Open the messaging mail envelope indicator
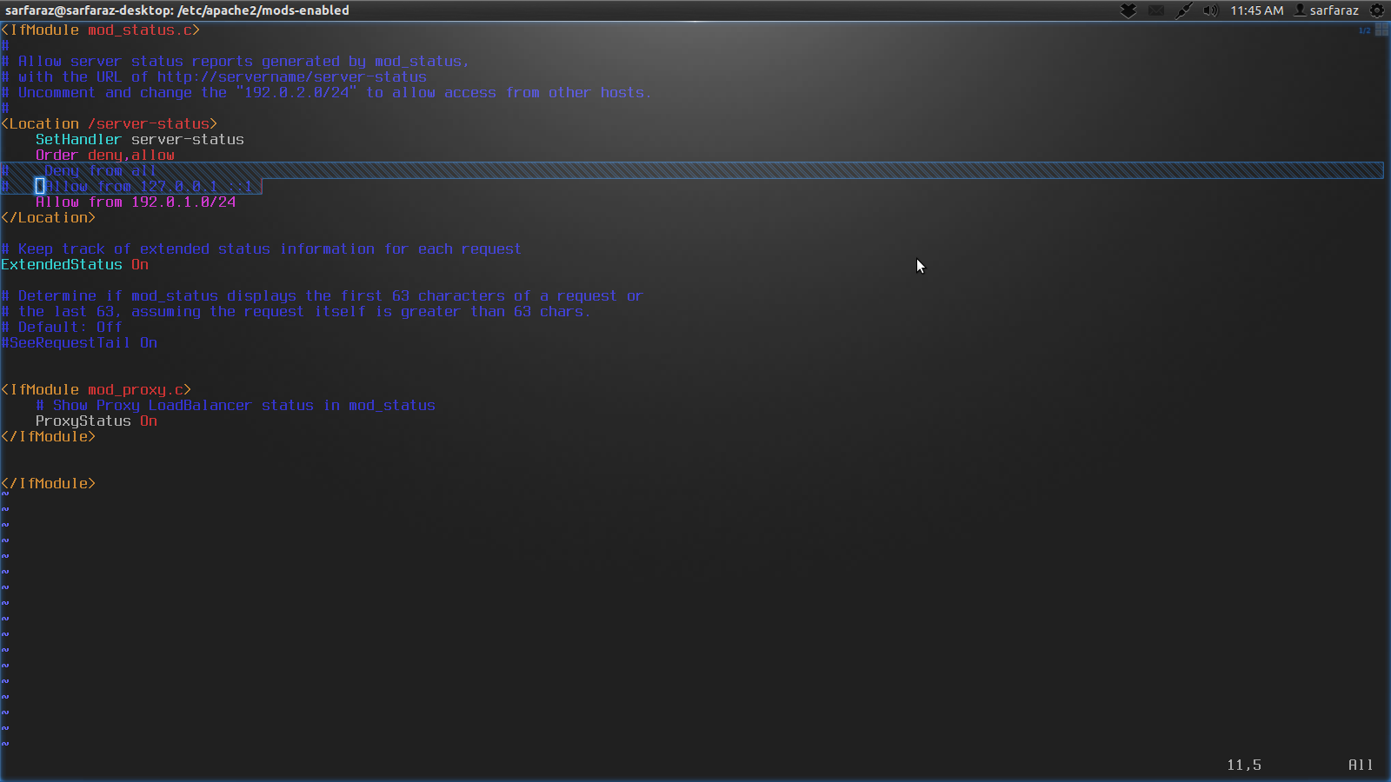The height and width of the screenshot is (782, 1391). 1156,10
